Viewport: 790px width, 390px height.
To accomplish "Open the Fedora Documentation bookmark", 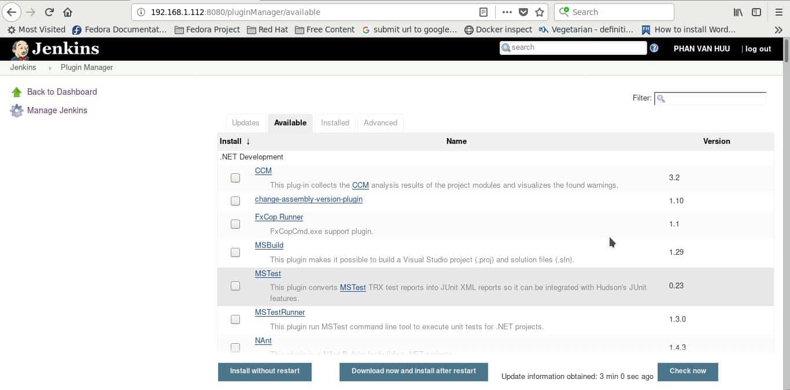I will click(x=120, y=29).
